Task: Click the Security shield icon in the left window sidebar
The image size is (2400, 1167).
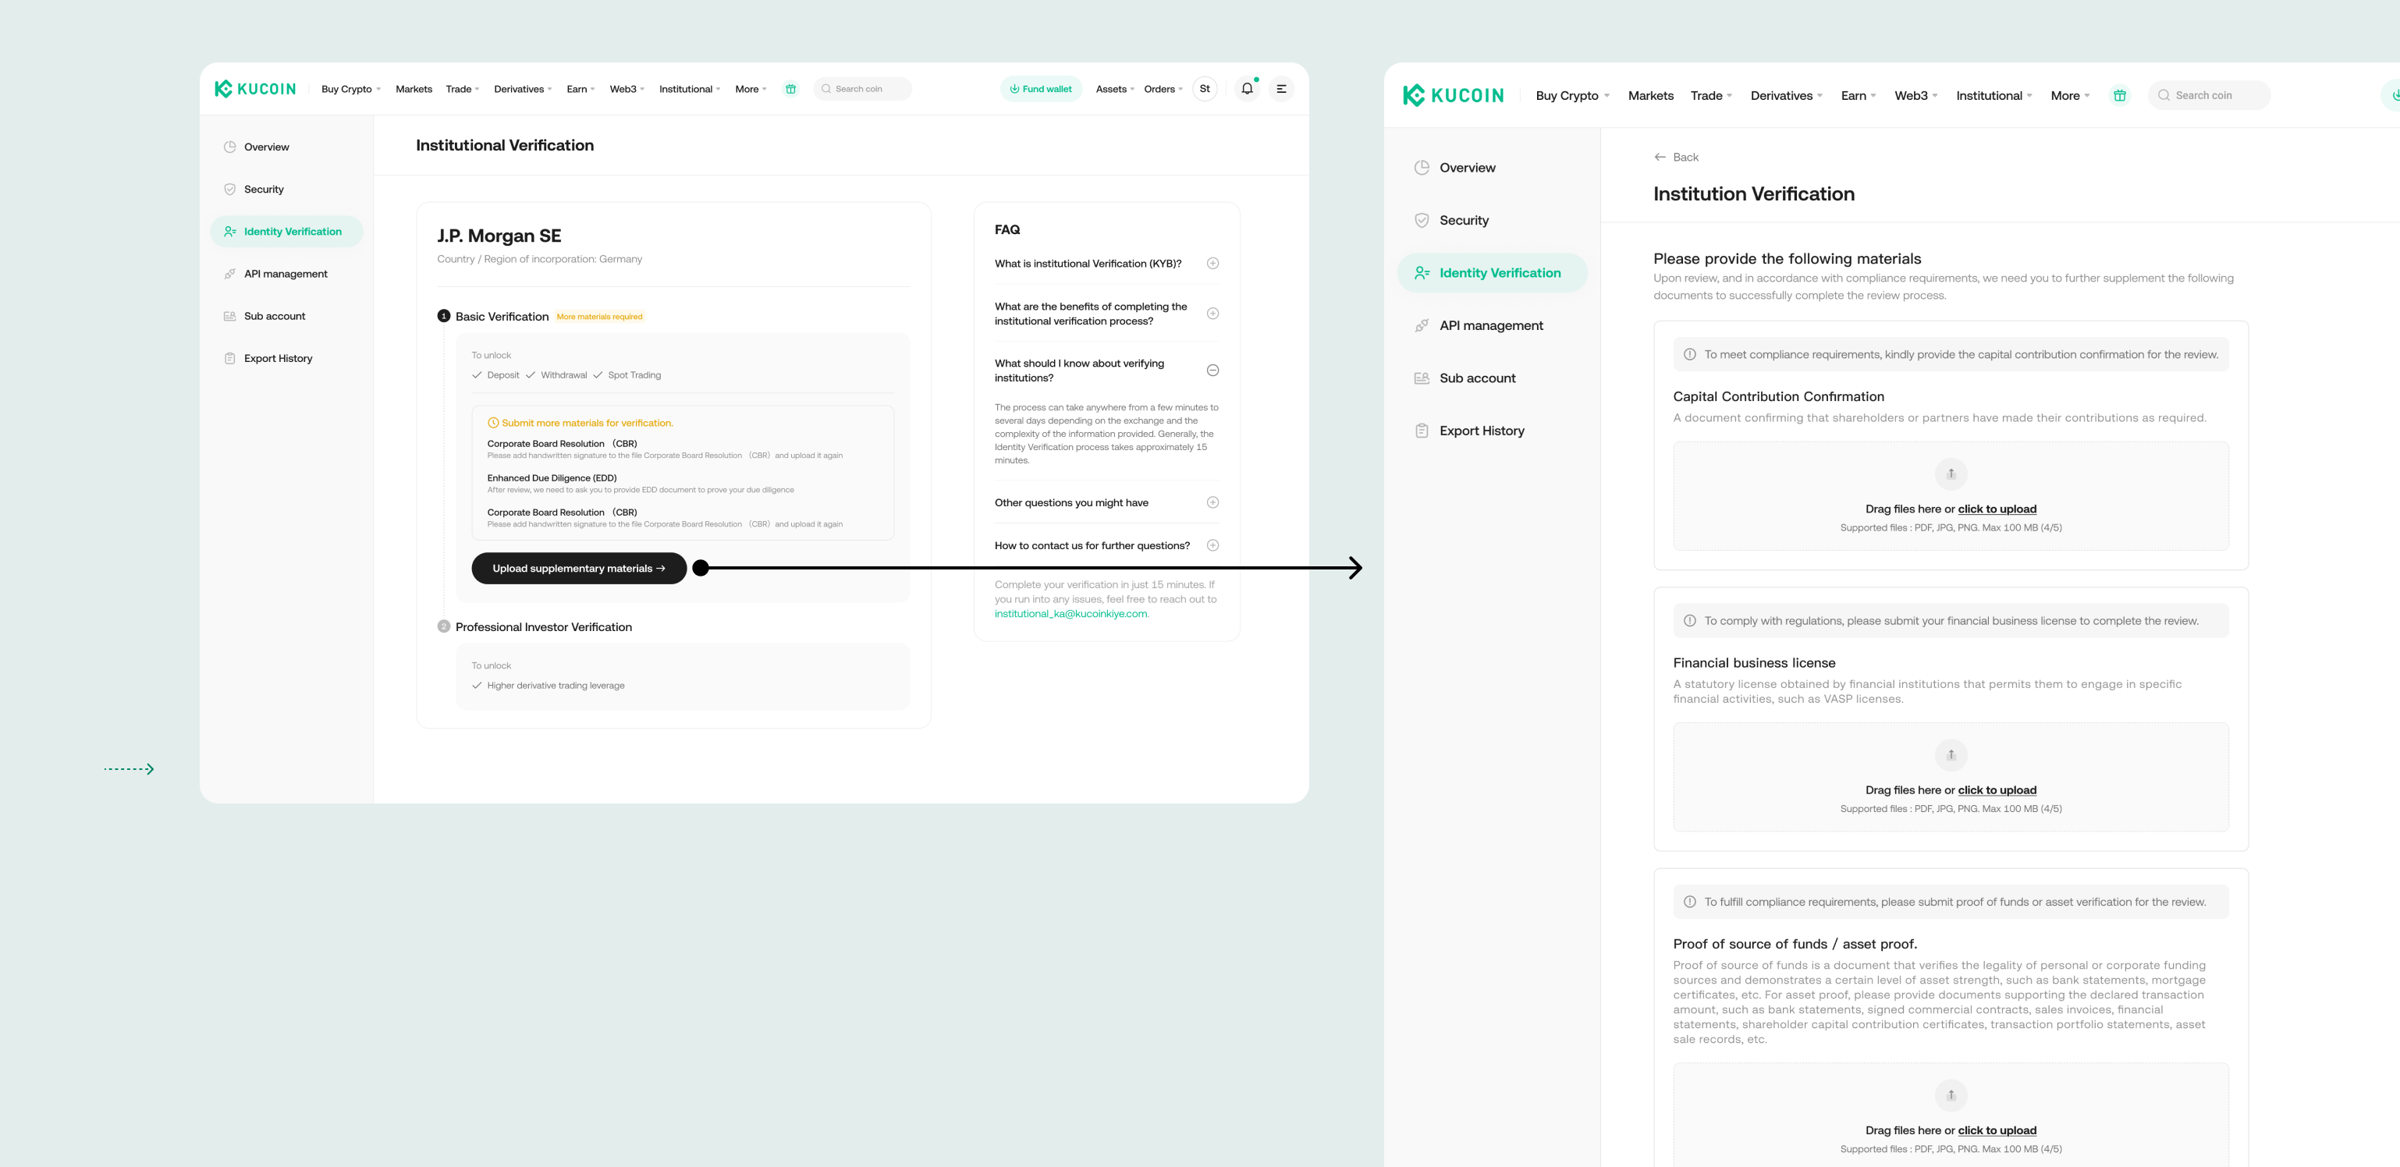Action: [229, 189]
